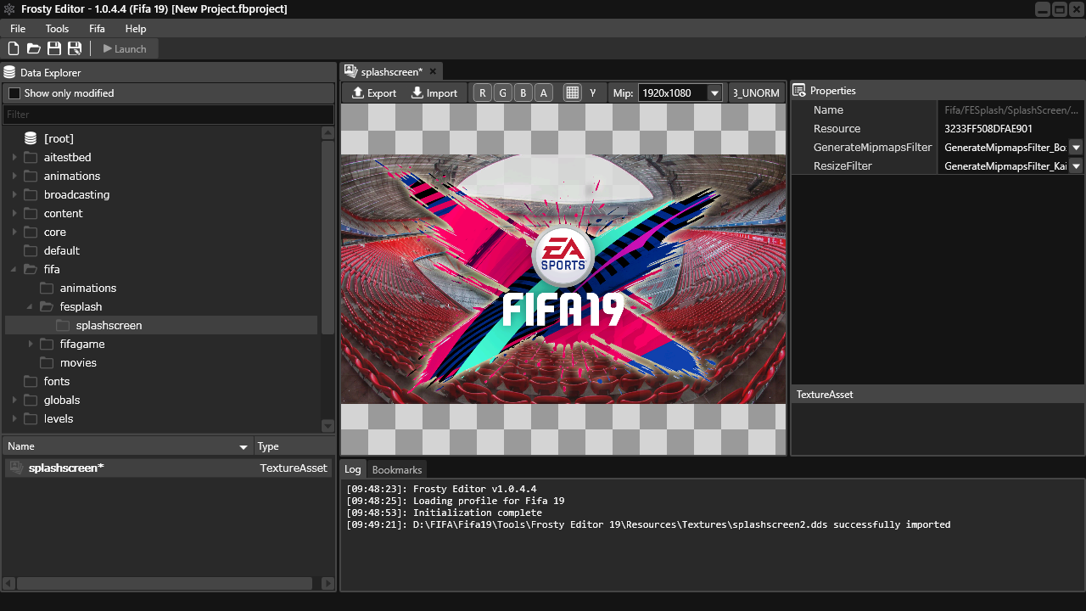Viewport: 1086px width, 611px height.
Task: Click the content folder icon
Action: tap(31, 213)
